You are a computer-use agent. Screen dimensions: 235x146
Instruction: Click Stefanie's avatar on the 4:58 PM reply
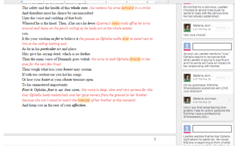pos(187,100)
